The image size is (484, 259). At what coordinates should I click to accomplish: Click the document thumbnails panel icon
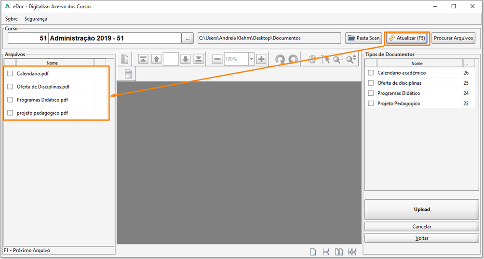coord(125,59)
